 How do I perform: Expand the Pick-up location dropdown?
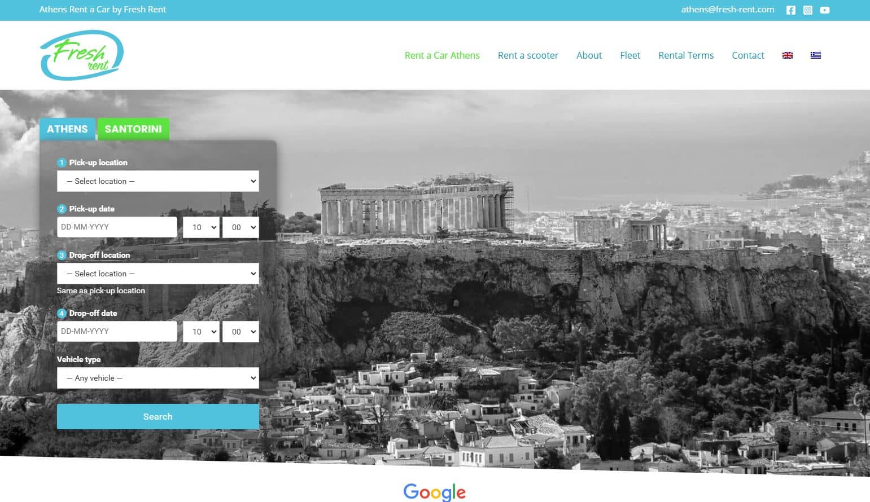(158, 181)
